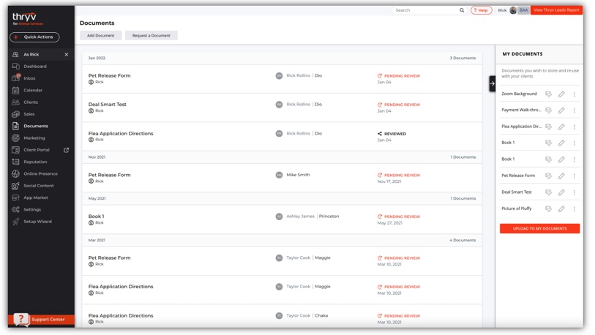Edit Picture of Fluffy with pencil icon
This screenshot has height=335, width=595.
[561, 209]
